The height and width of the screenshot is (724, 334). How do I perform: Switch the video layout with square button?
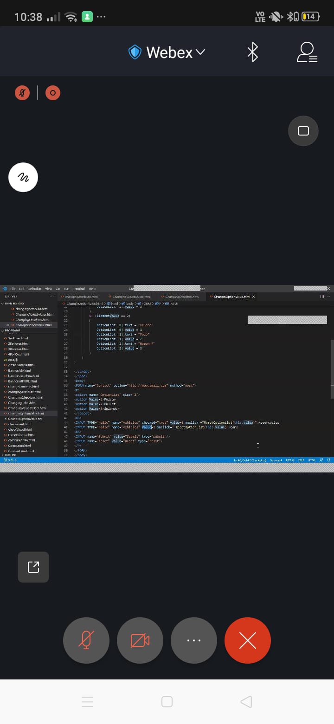click(x=303, y=131)
